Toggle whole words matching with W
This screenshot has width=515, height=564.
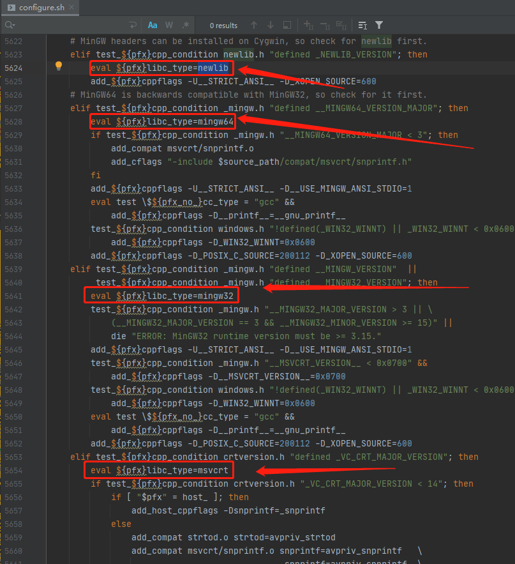coord(168,25)
